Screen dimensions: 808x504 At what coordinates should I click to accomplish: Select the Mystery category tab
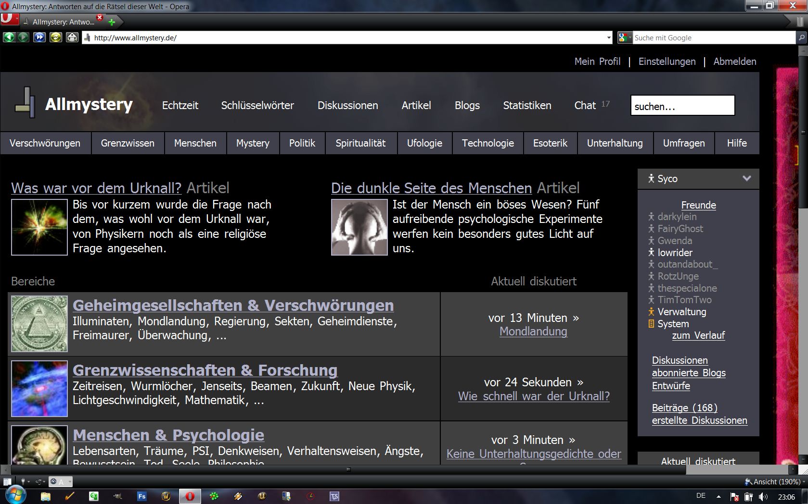coord(253,143)
